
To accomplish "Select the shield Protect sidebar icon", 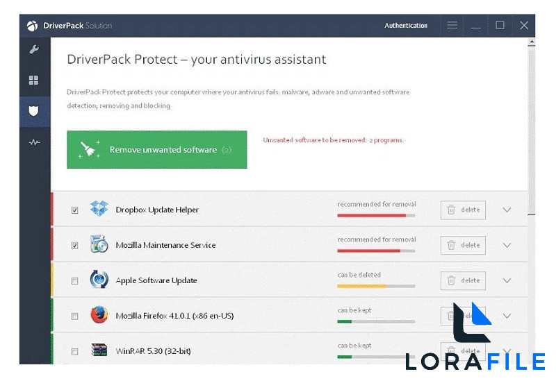I will tap(33, 111).
